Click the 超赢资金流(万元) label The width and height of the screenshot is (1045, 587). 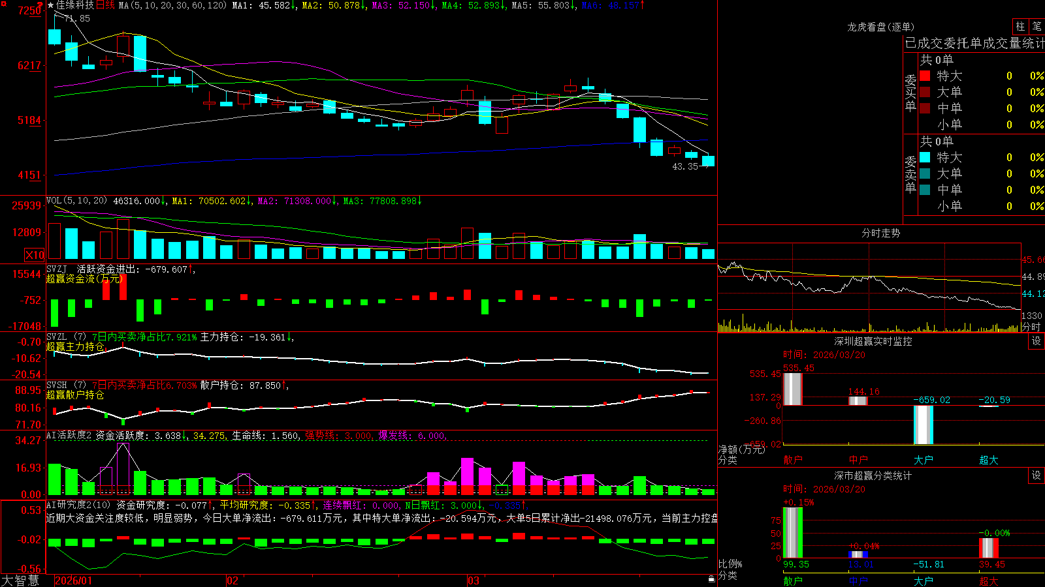(x=85, y=278)
